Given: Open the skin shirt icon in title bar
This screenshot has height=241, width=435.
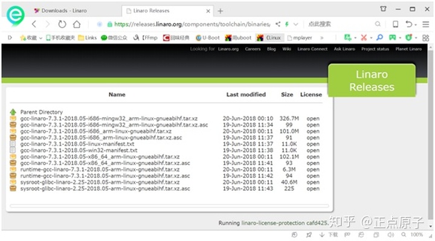Looking at the screenshot, I should pos(383,9).
